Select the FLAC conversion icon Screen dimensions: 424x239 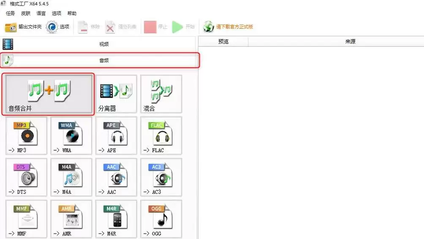pos(161,136)
